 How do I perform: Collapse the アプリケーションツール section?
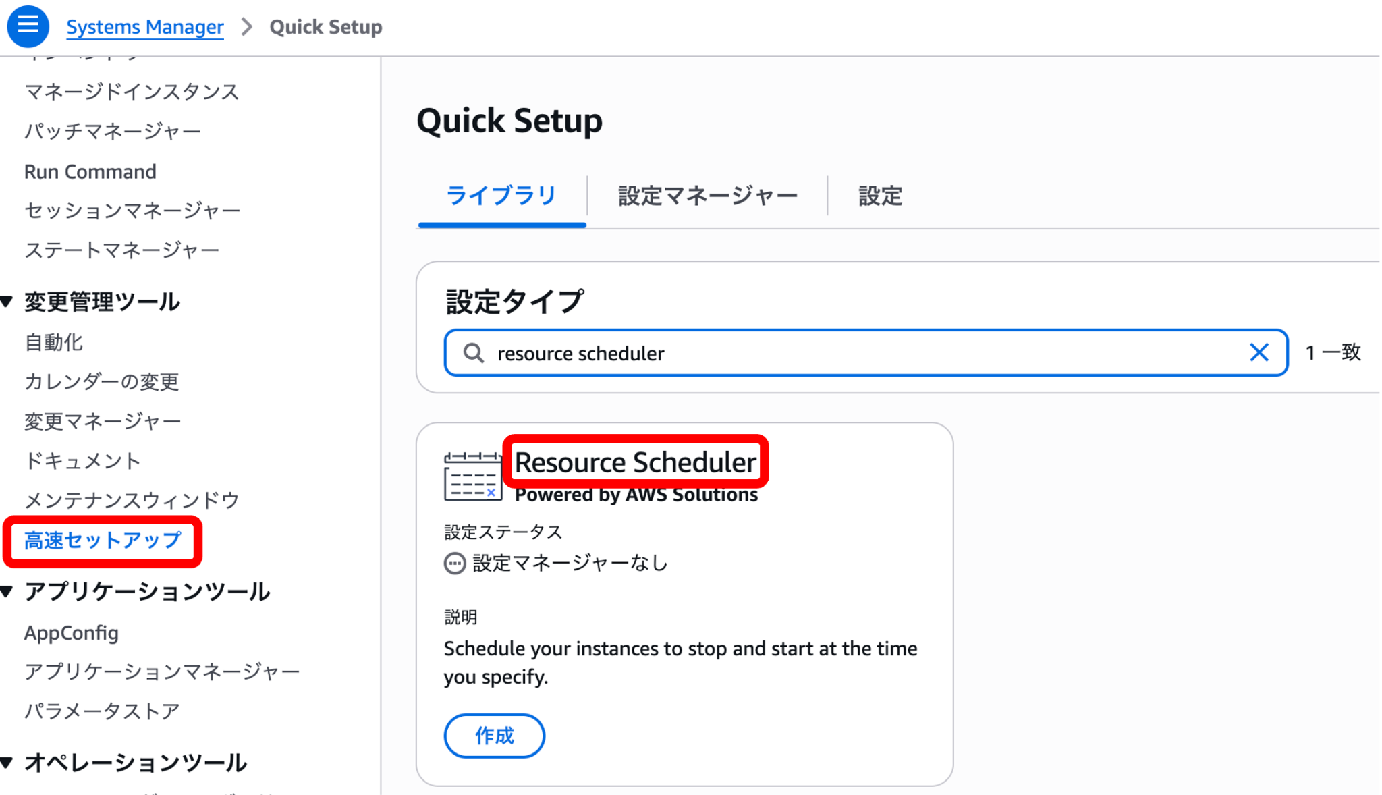click(x=7, y=592)
